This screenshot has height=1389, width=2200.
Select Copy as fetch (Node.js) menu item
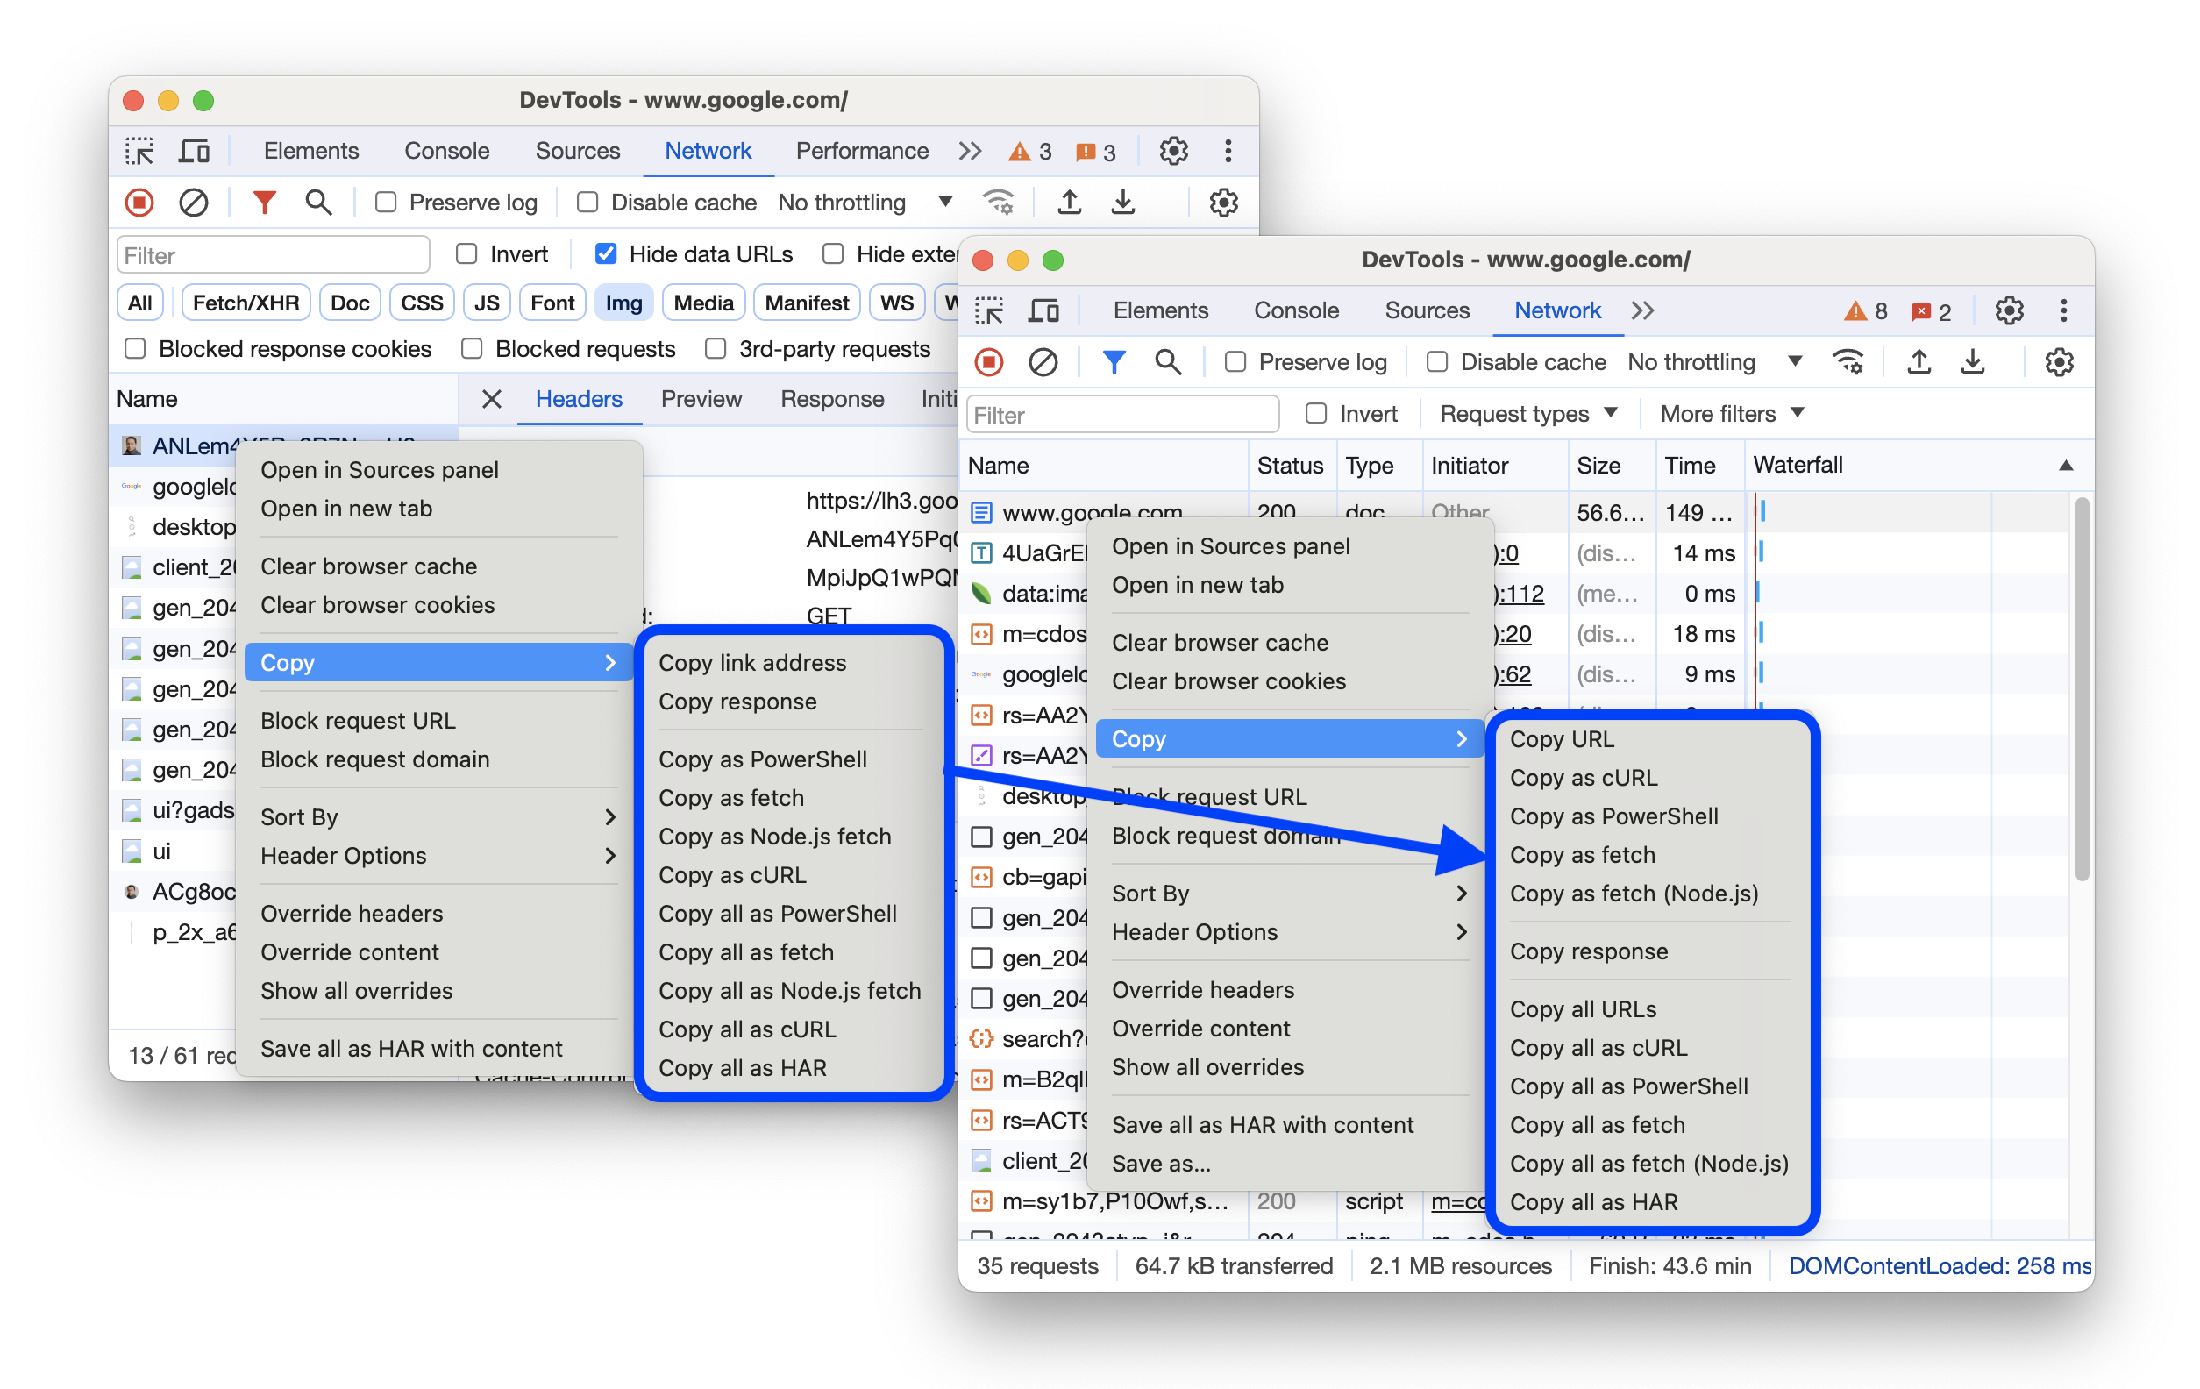point(1635,893)
